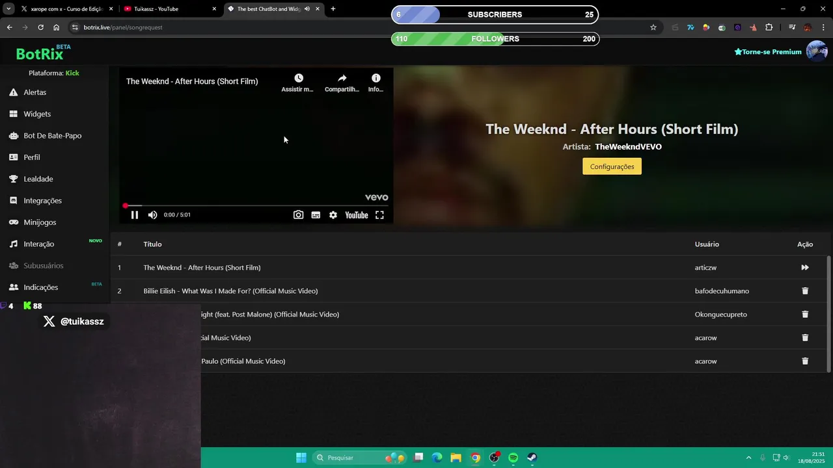This screenshot has width=833, height=468.
Task: Click the X @tuikassz overlay handle
Action: [74, 321]
